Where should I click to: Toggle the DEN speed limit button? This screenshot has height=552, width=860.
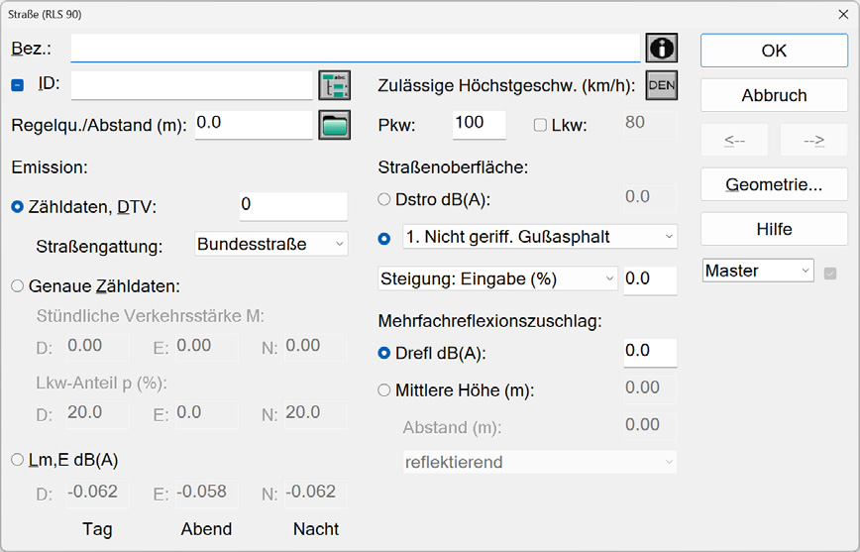[x=662, y=85]
